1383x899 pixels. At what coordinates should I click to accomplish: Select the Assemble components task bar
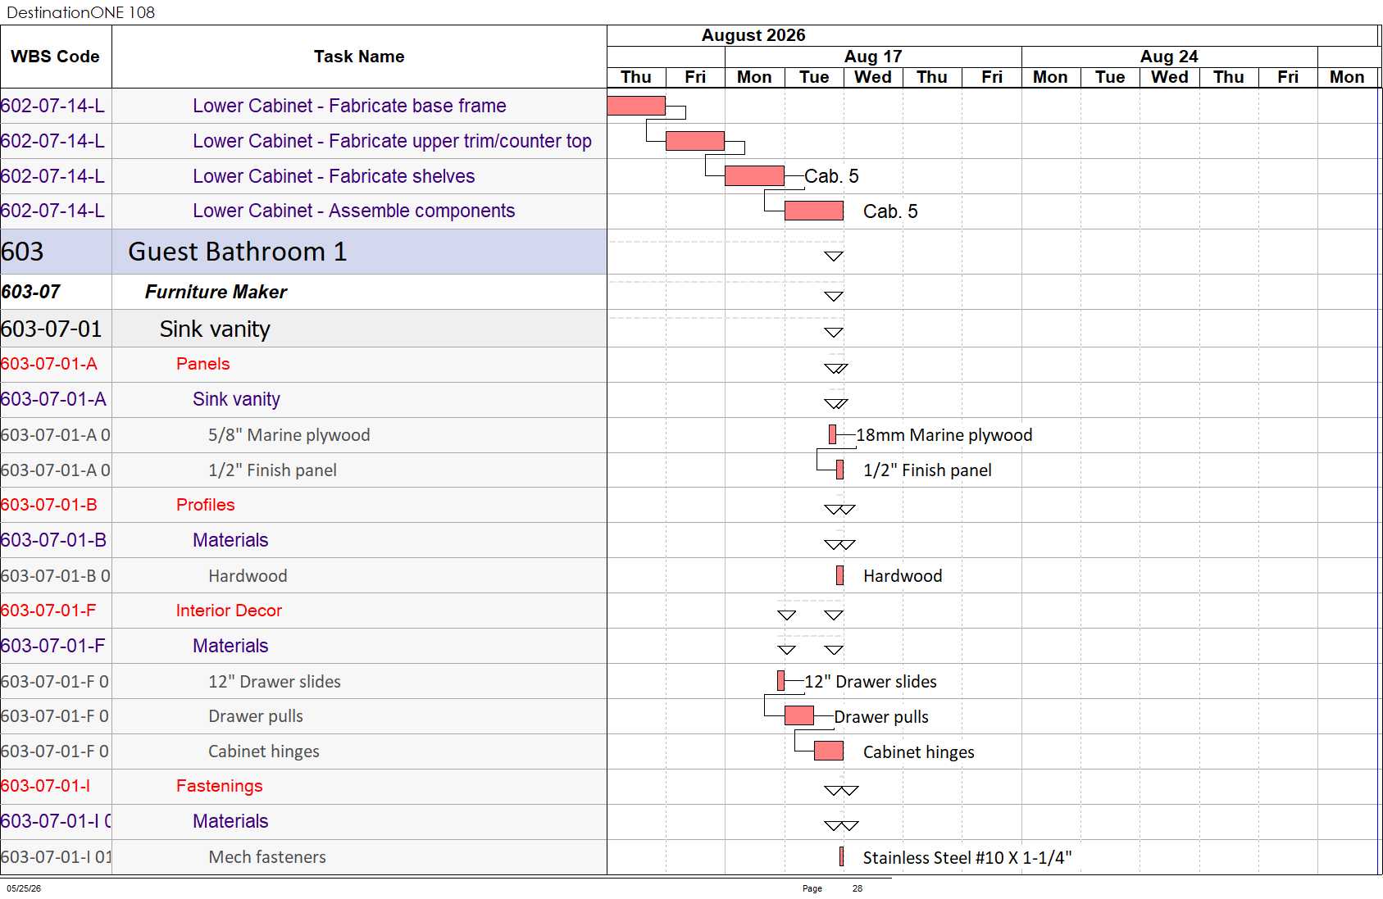click(x=814, y=211)
